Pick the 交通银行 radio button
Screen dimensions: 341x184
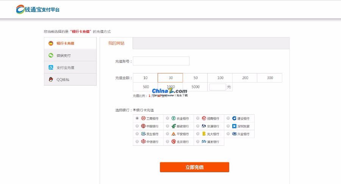(198, 126)
